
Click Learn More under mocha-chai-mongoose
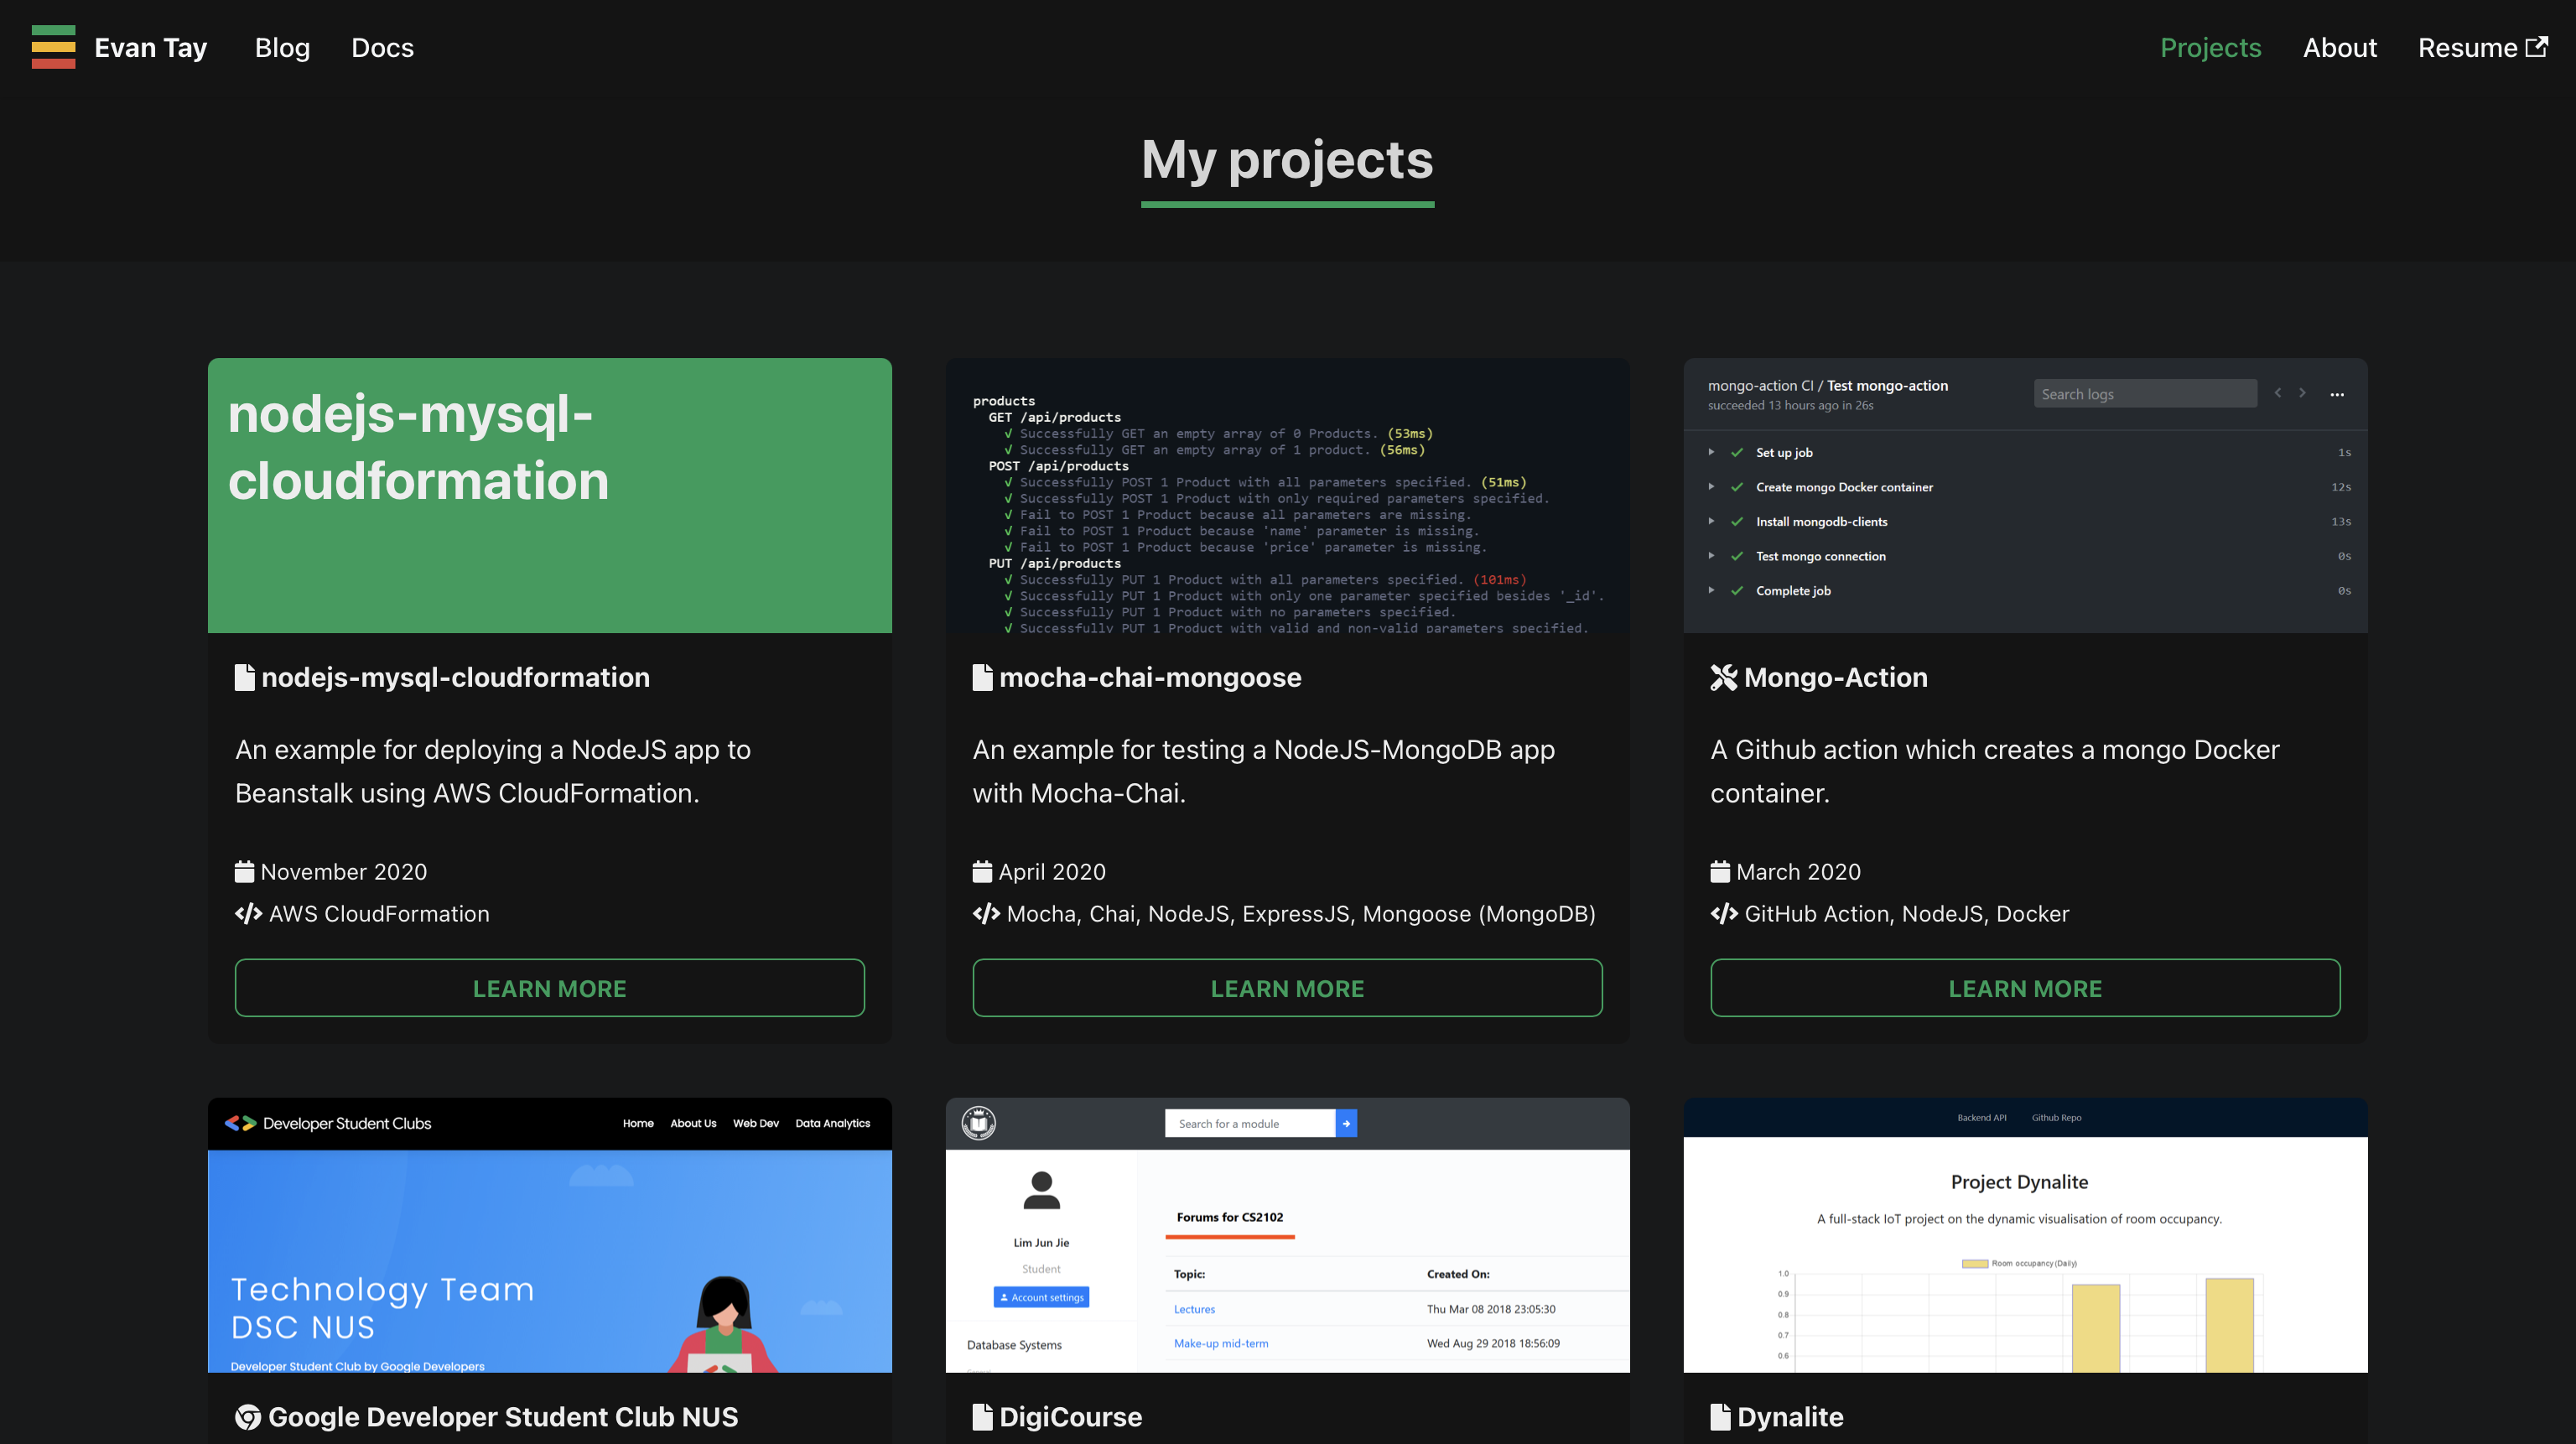pyautogui.click(x=1287, y=988)
